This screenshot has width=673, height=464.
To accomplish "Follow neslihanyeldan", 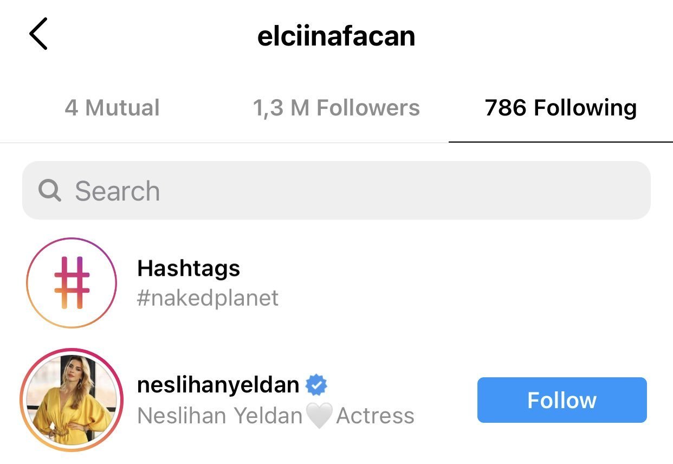I will pos(562,400).
